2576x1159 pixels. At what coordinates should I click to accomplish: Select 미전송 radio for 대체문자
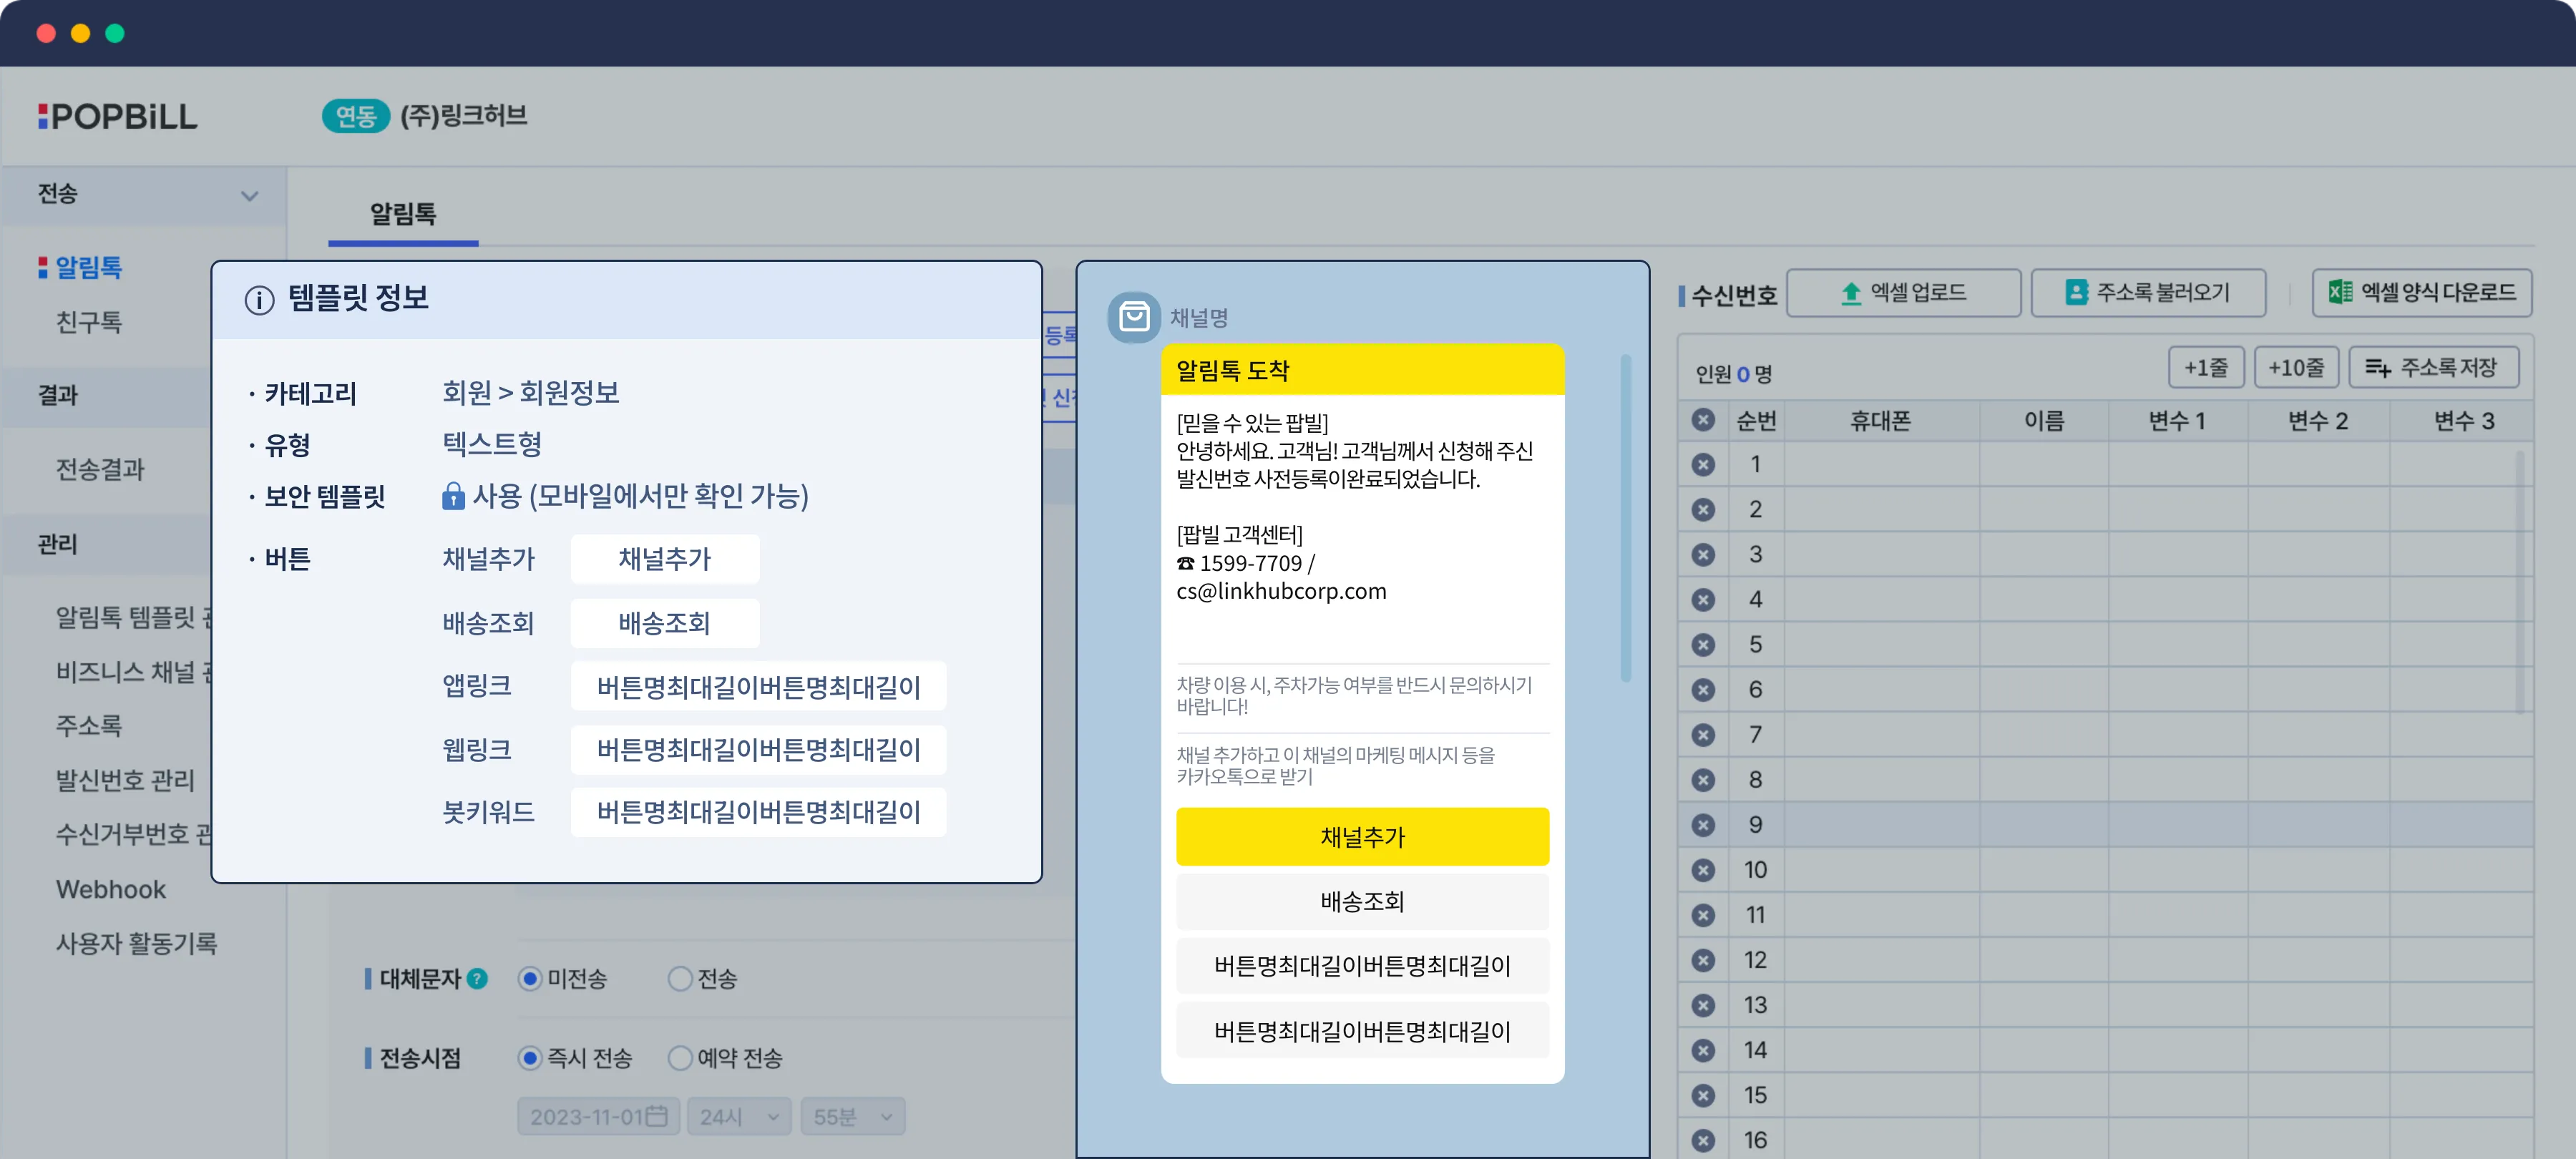point(530,978)
